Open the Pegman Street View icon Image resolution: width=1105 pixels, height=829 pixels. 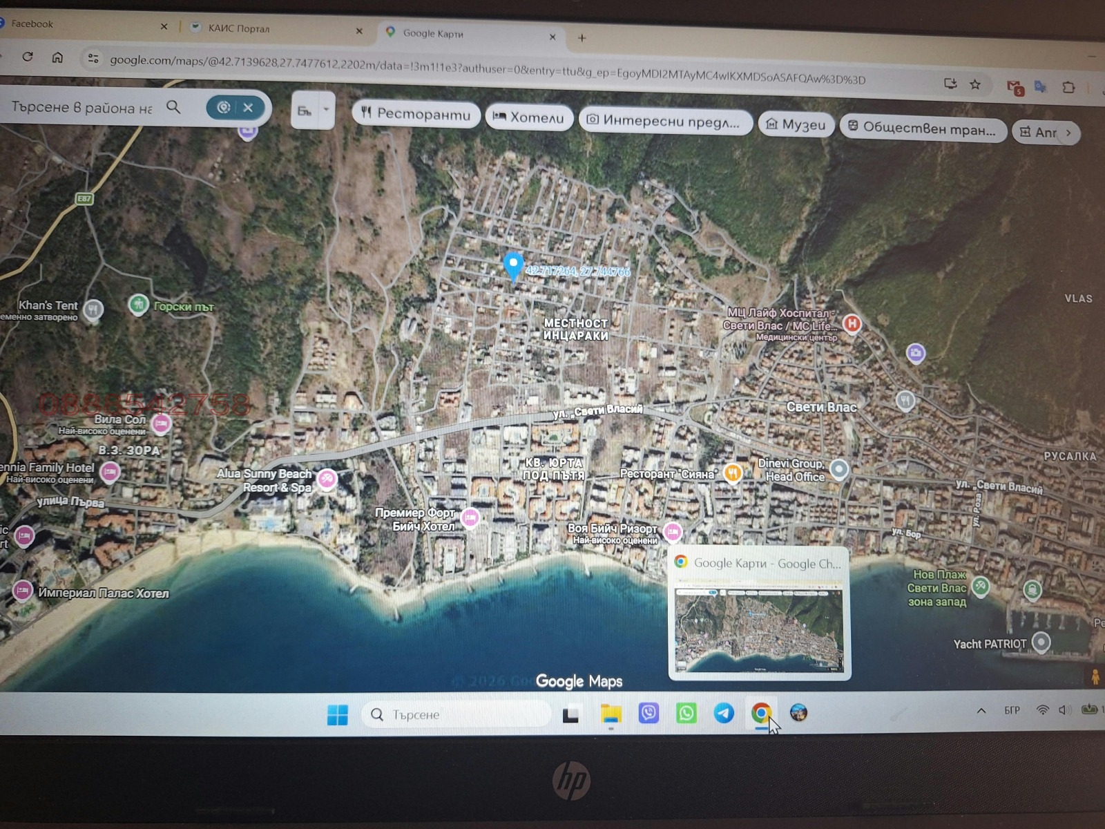[x=1095, y=677]
